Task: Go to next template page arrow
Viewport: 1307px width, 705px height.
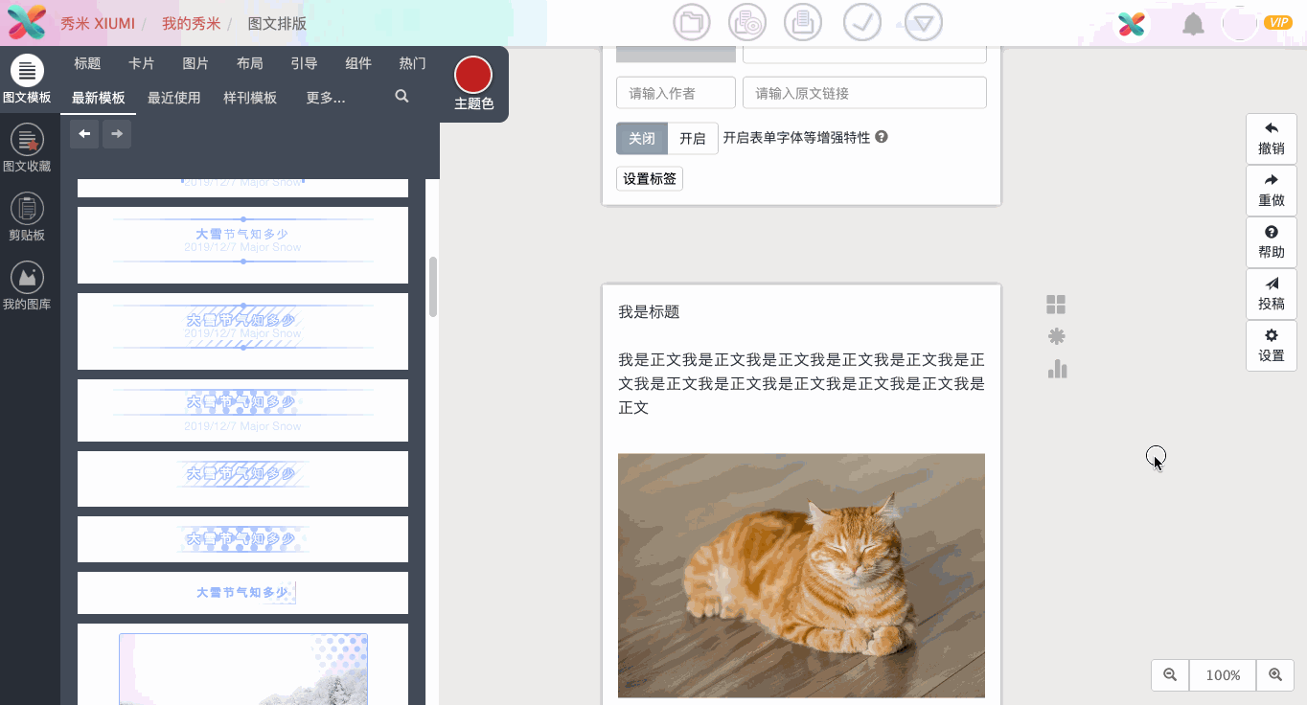Action: [x=117, y=134]
